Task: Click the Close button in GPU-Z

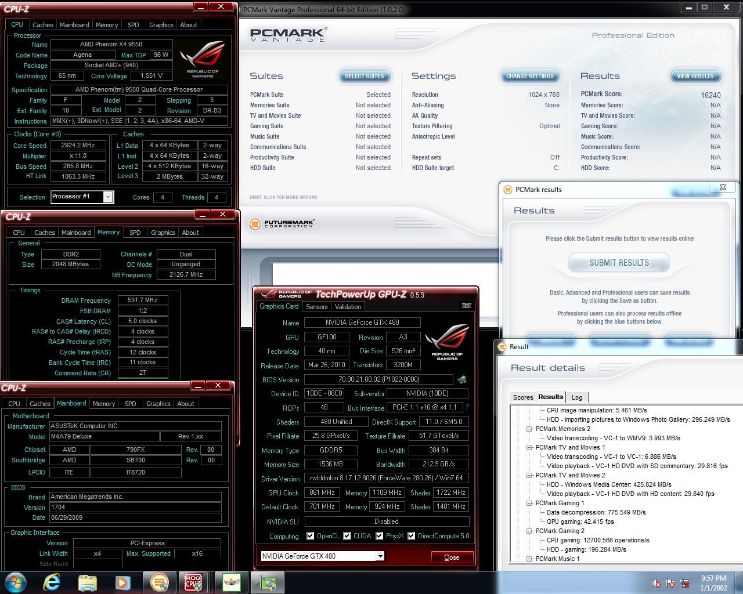Action: coord(452,557)
